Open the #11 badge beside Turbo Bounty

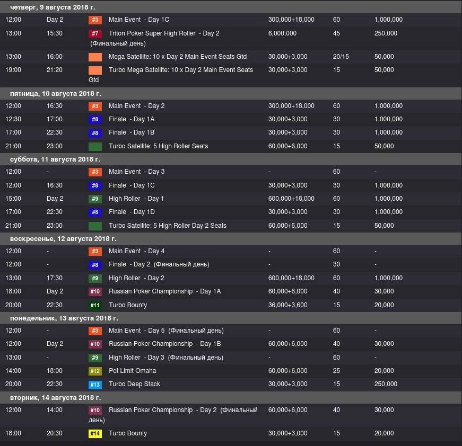pyautogui.click(x=95, y=305)
